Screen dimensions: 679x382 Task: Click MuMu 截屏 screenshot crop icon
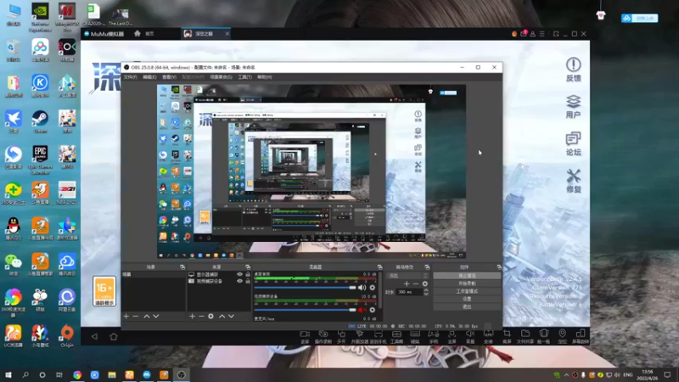point(507,336)
